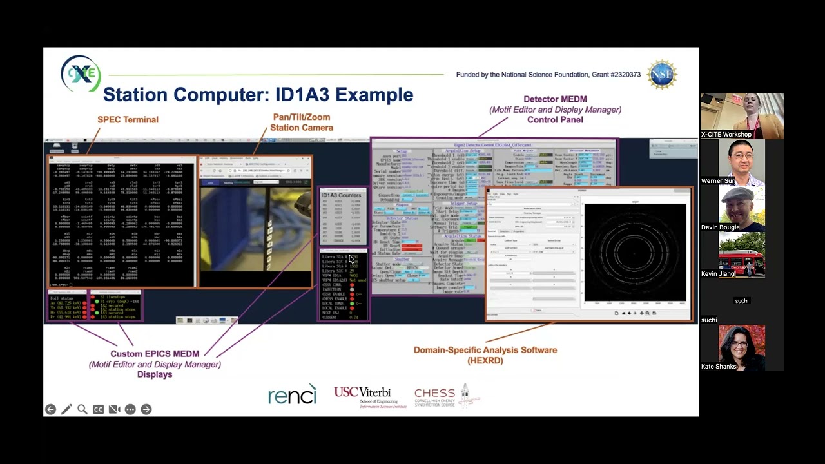The height and width of the screenshot is (464, 825).
Task: Switch to the HEXRD Properties tab
Action: tap(519, 231)
